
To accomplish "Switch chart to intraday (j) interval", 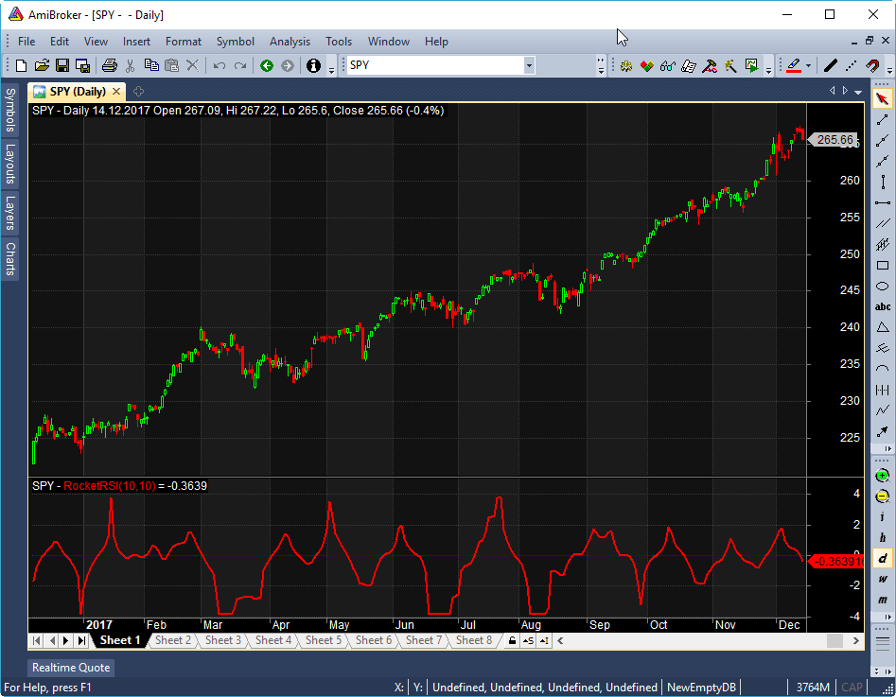I will [x=883, y=516].
